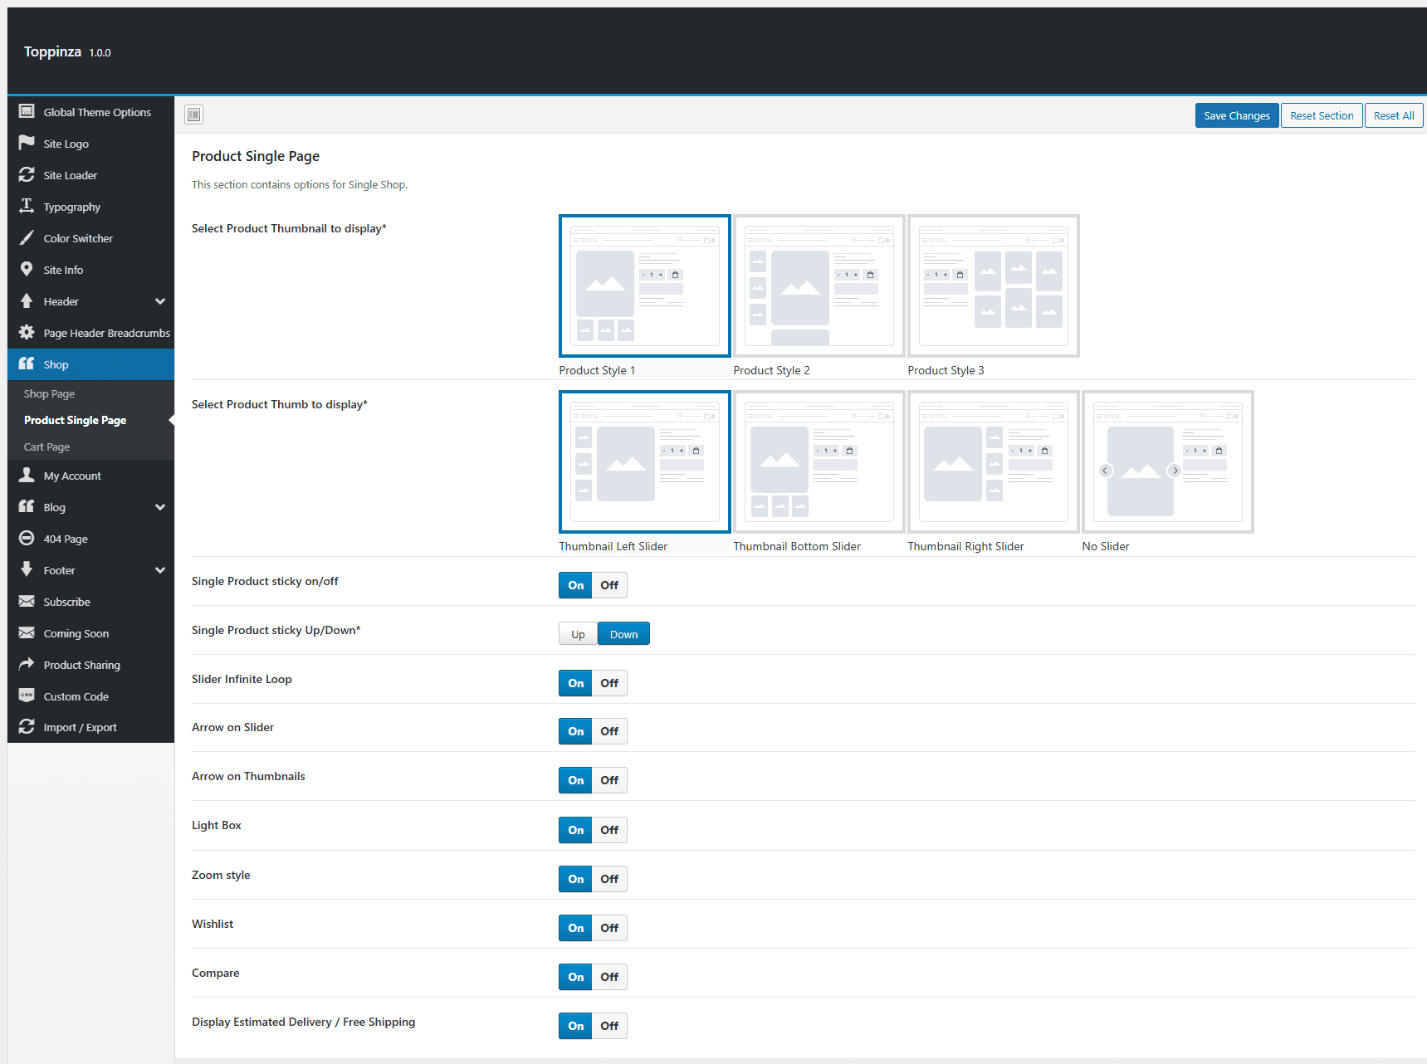Click the Product Sharing arrow icon

(x=27, y=664)
